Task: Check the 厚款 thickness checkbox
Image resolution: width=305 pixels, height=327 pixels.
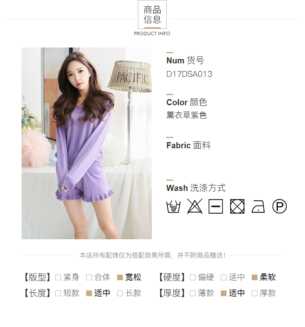Action: tap(255, 293)
